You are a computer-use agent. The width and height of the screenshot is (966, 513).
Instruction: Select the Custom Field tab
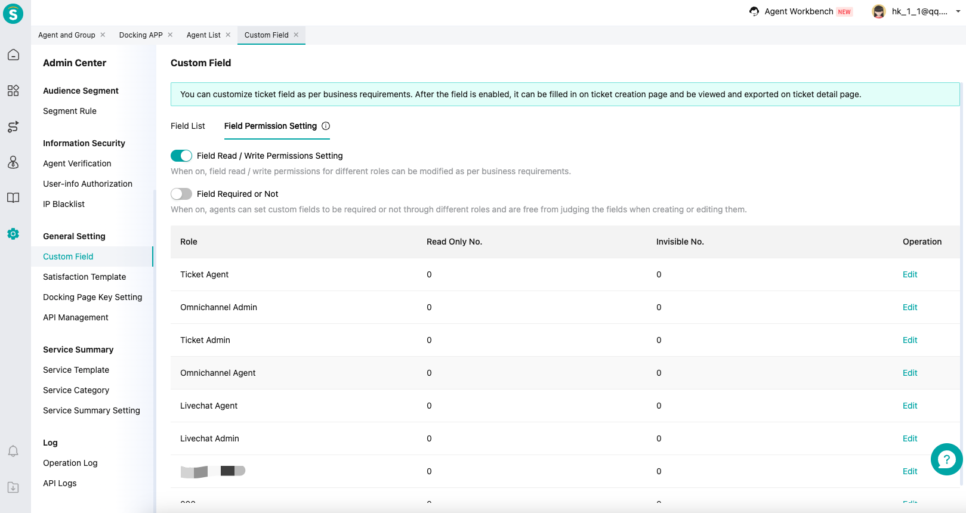(x=267, y=35)
